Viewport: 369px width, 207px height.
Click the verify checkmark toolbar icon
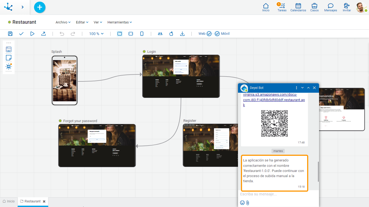pyautogui.click(x=21, y=34)
